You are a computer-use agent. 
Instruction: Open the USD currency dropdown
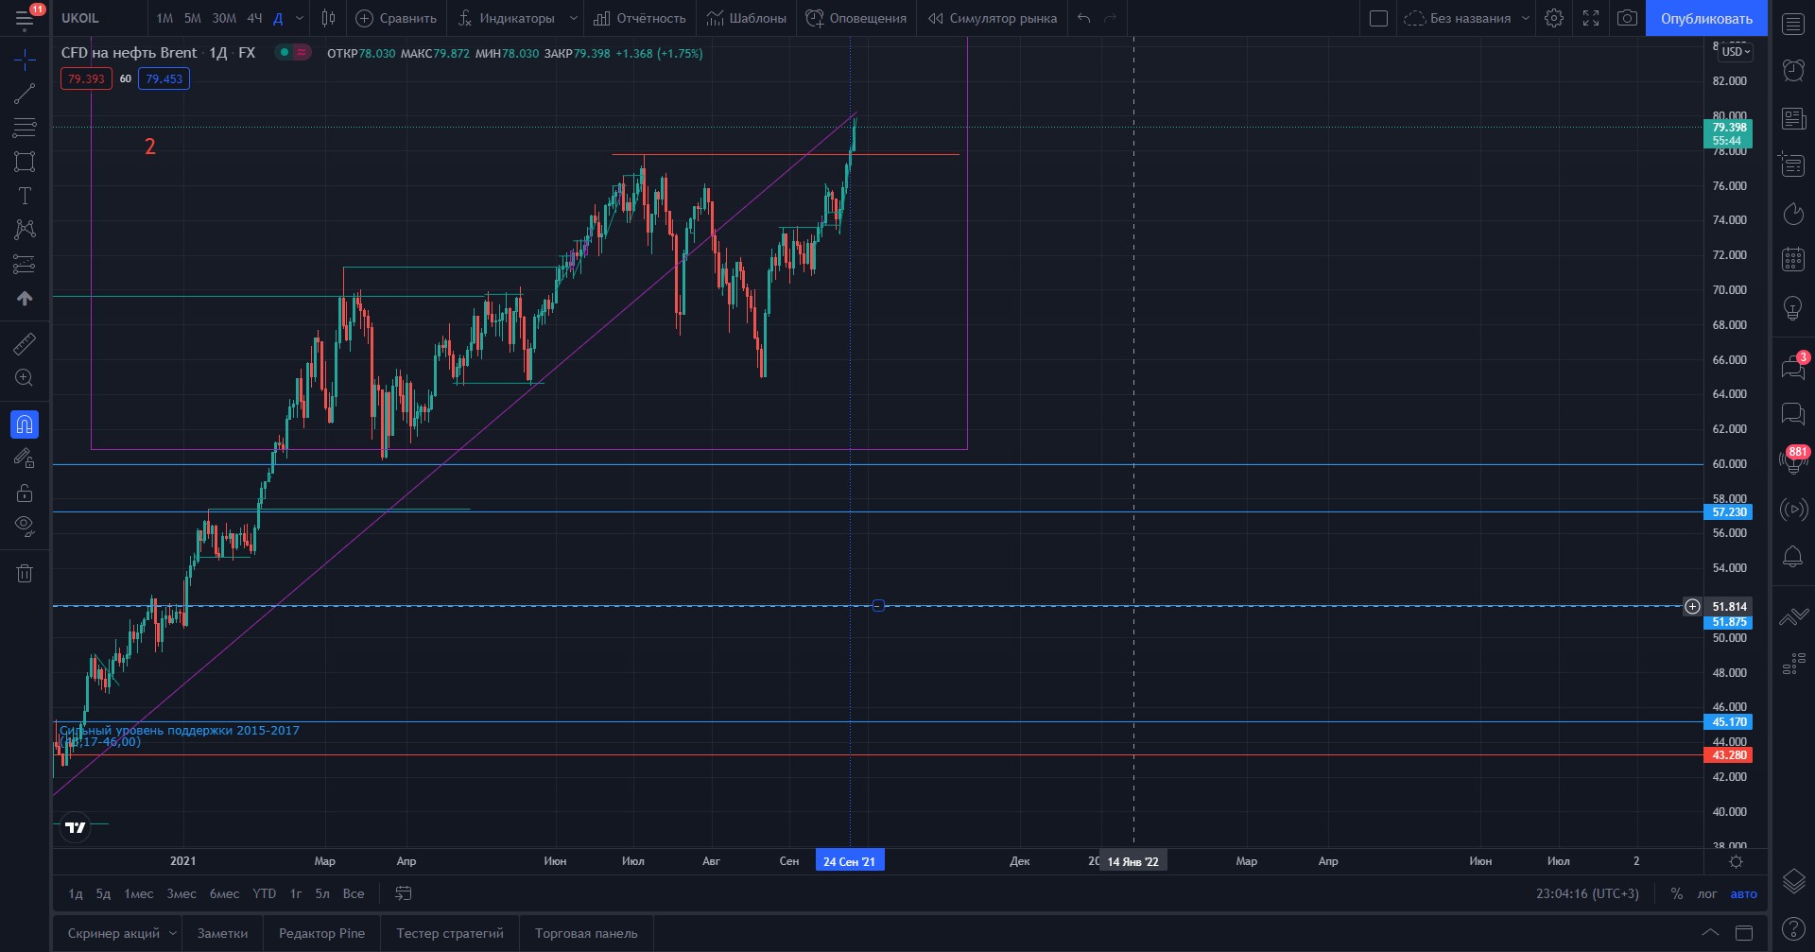click(1736, 52)
